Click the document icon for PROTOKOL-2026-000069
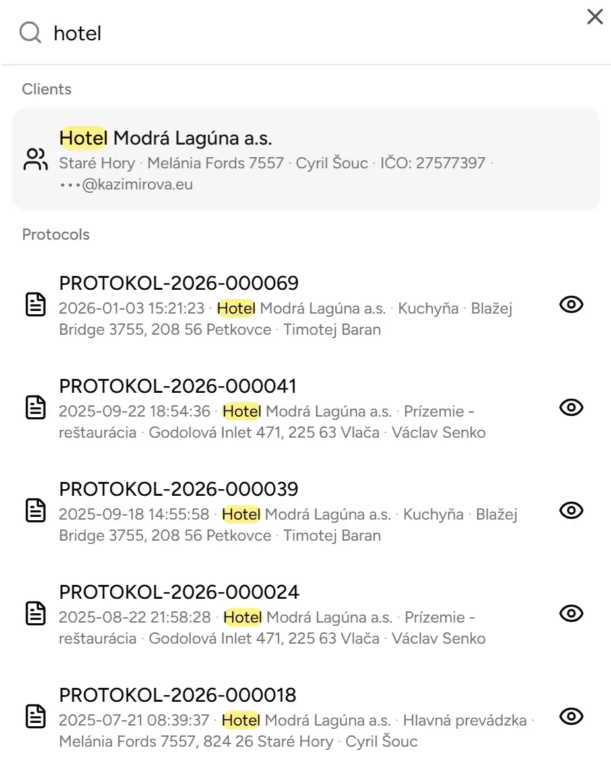The image size is (611, 779). (x=35, y=306)
